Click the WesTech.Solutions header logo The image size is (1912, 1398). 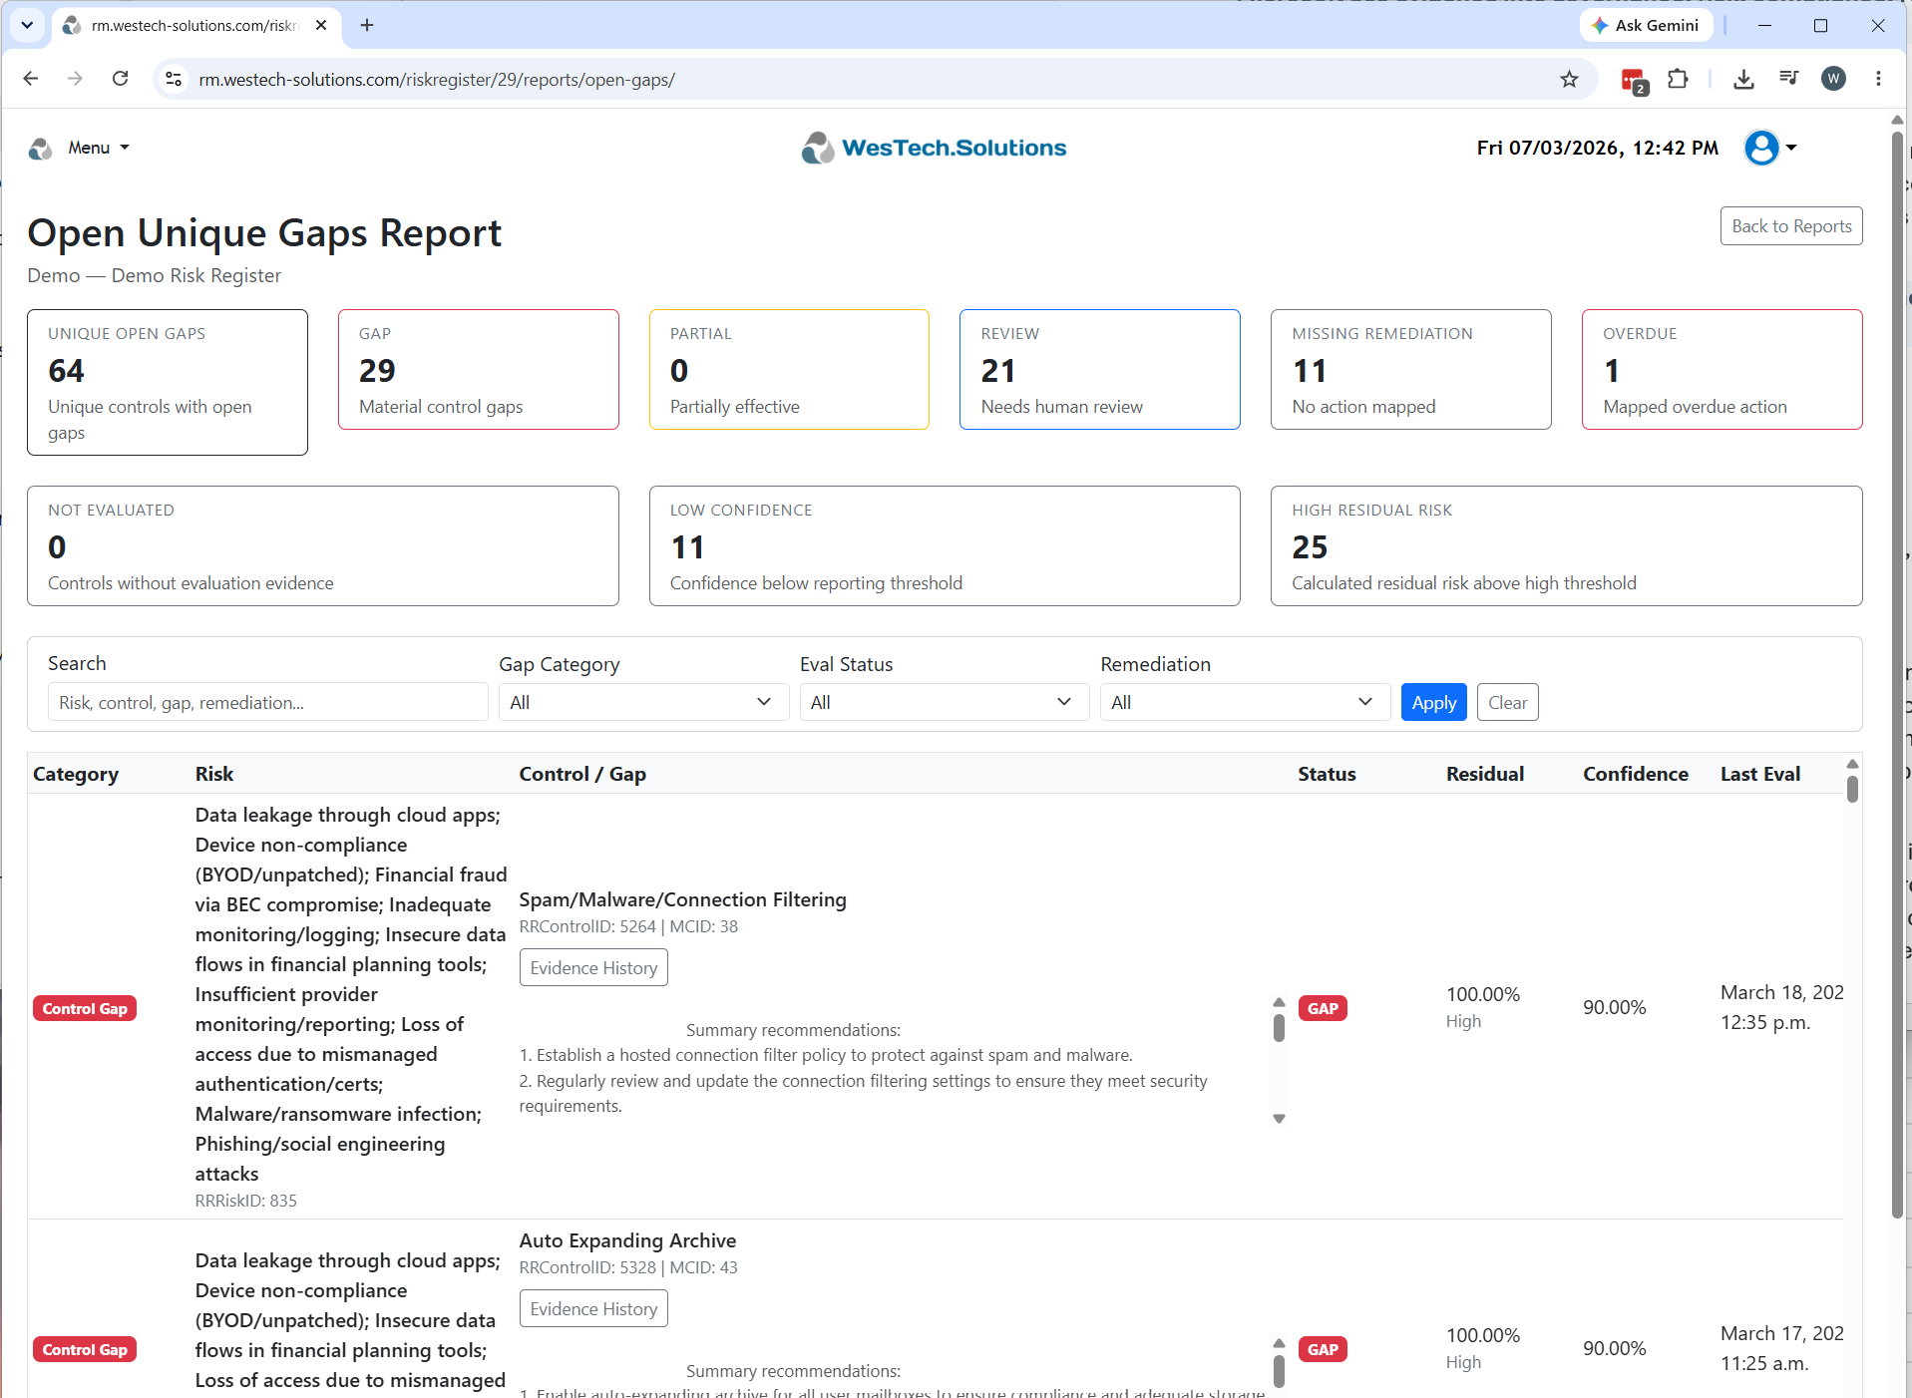tap(934, 148)
